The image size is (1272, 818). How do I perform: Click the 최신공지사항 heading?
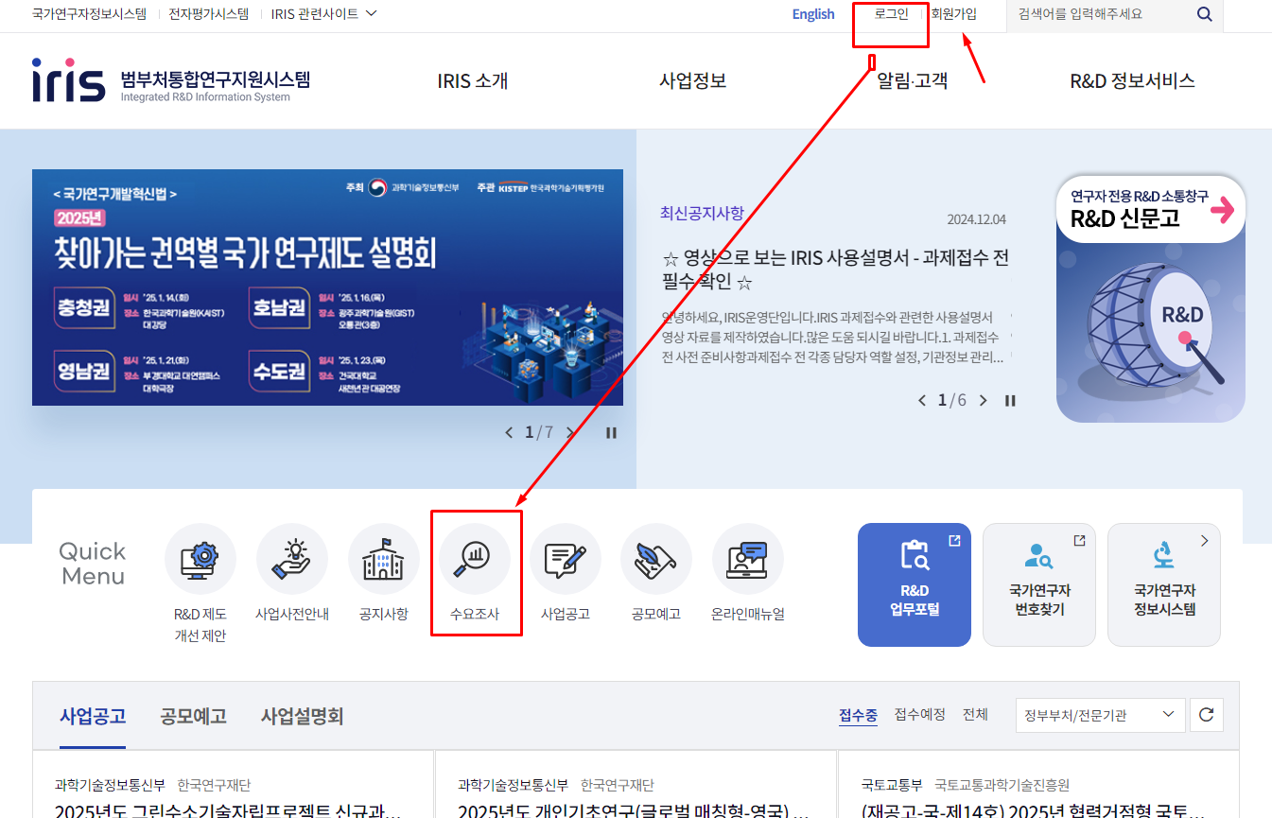click(703, 212)
